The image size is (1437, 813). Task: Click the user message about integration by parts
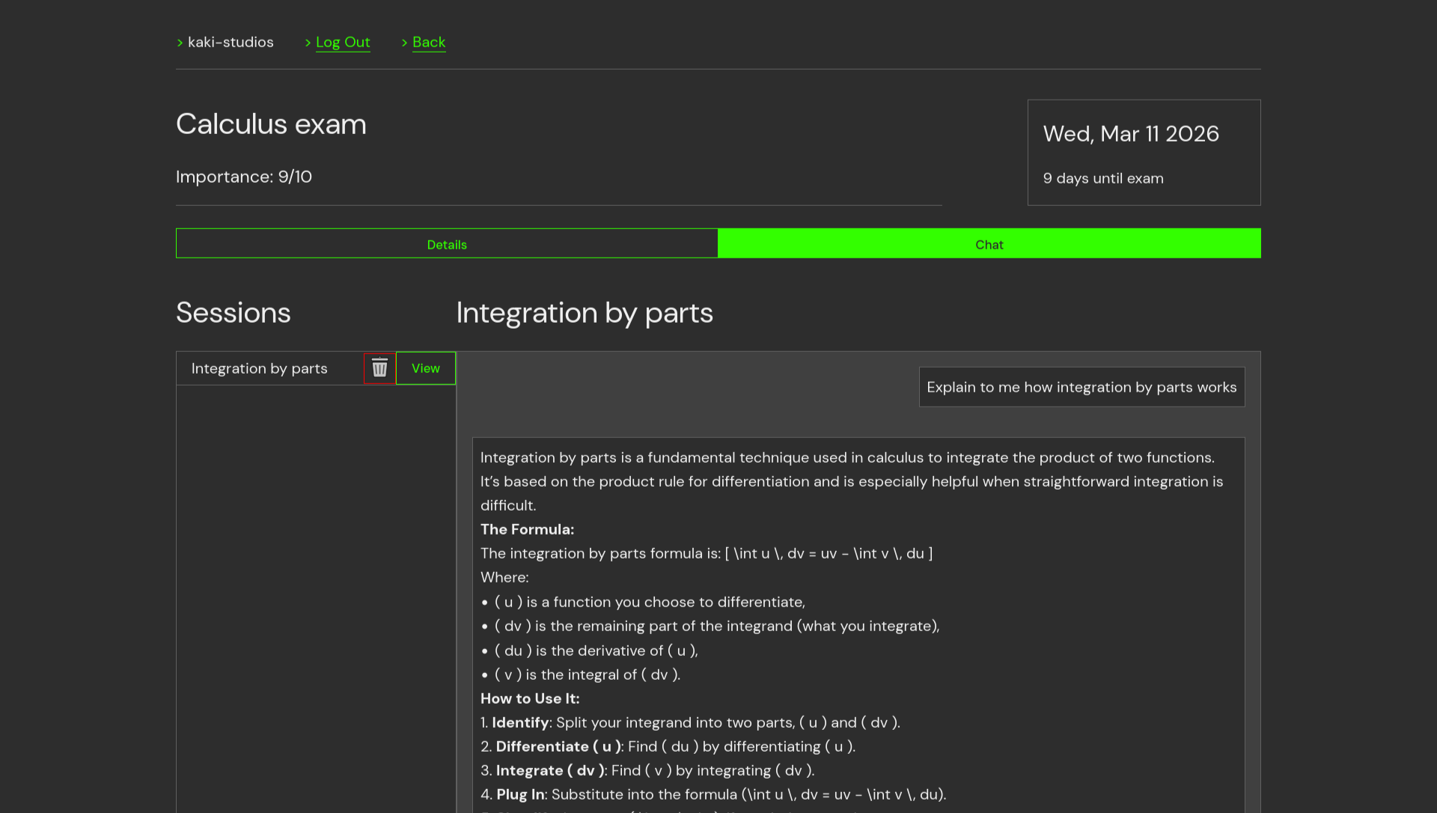1081,387
